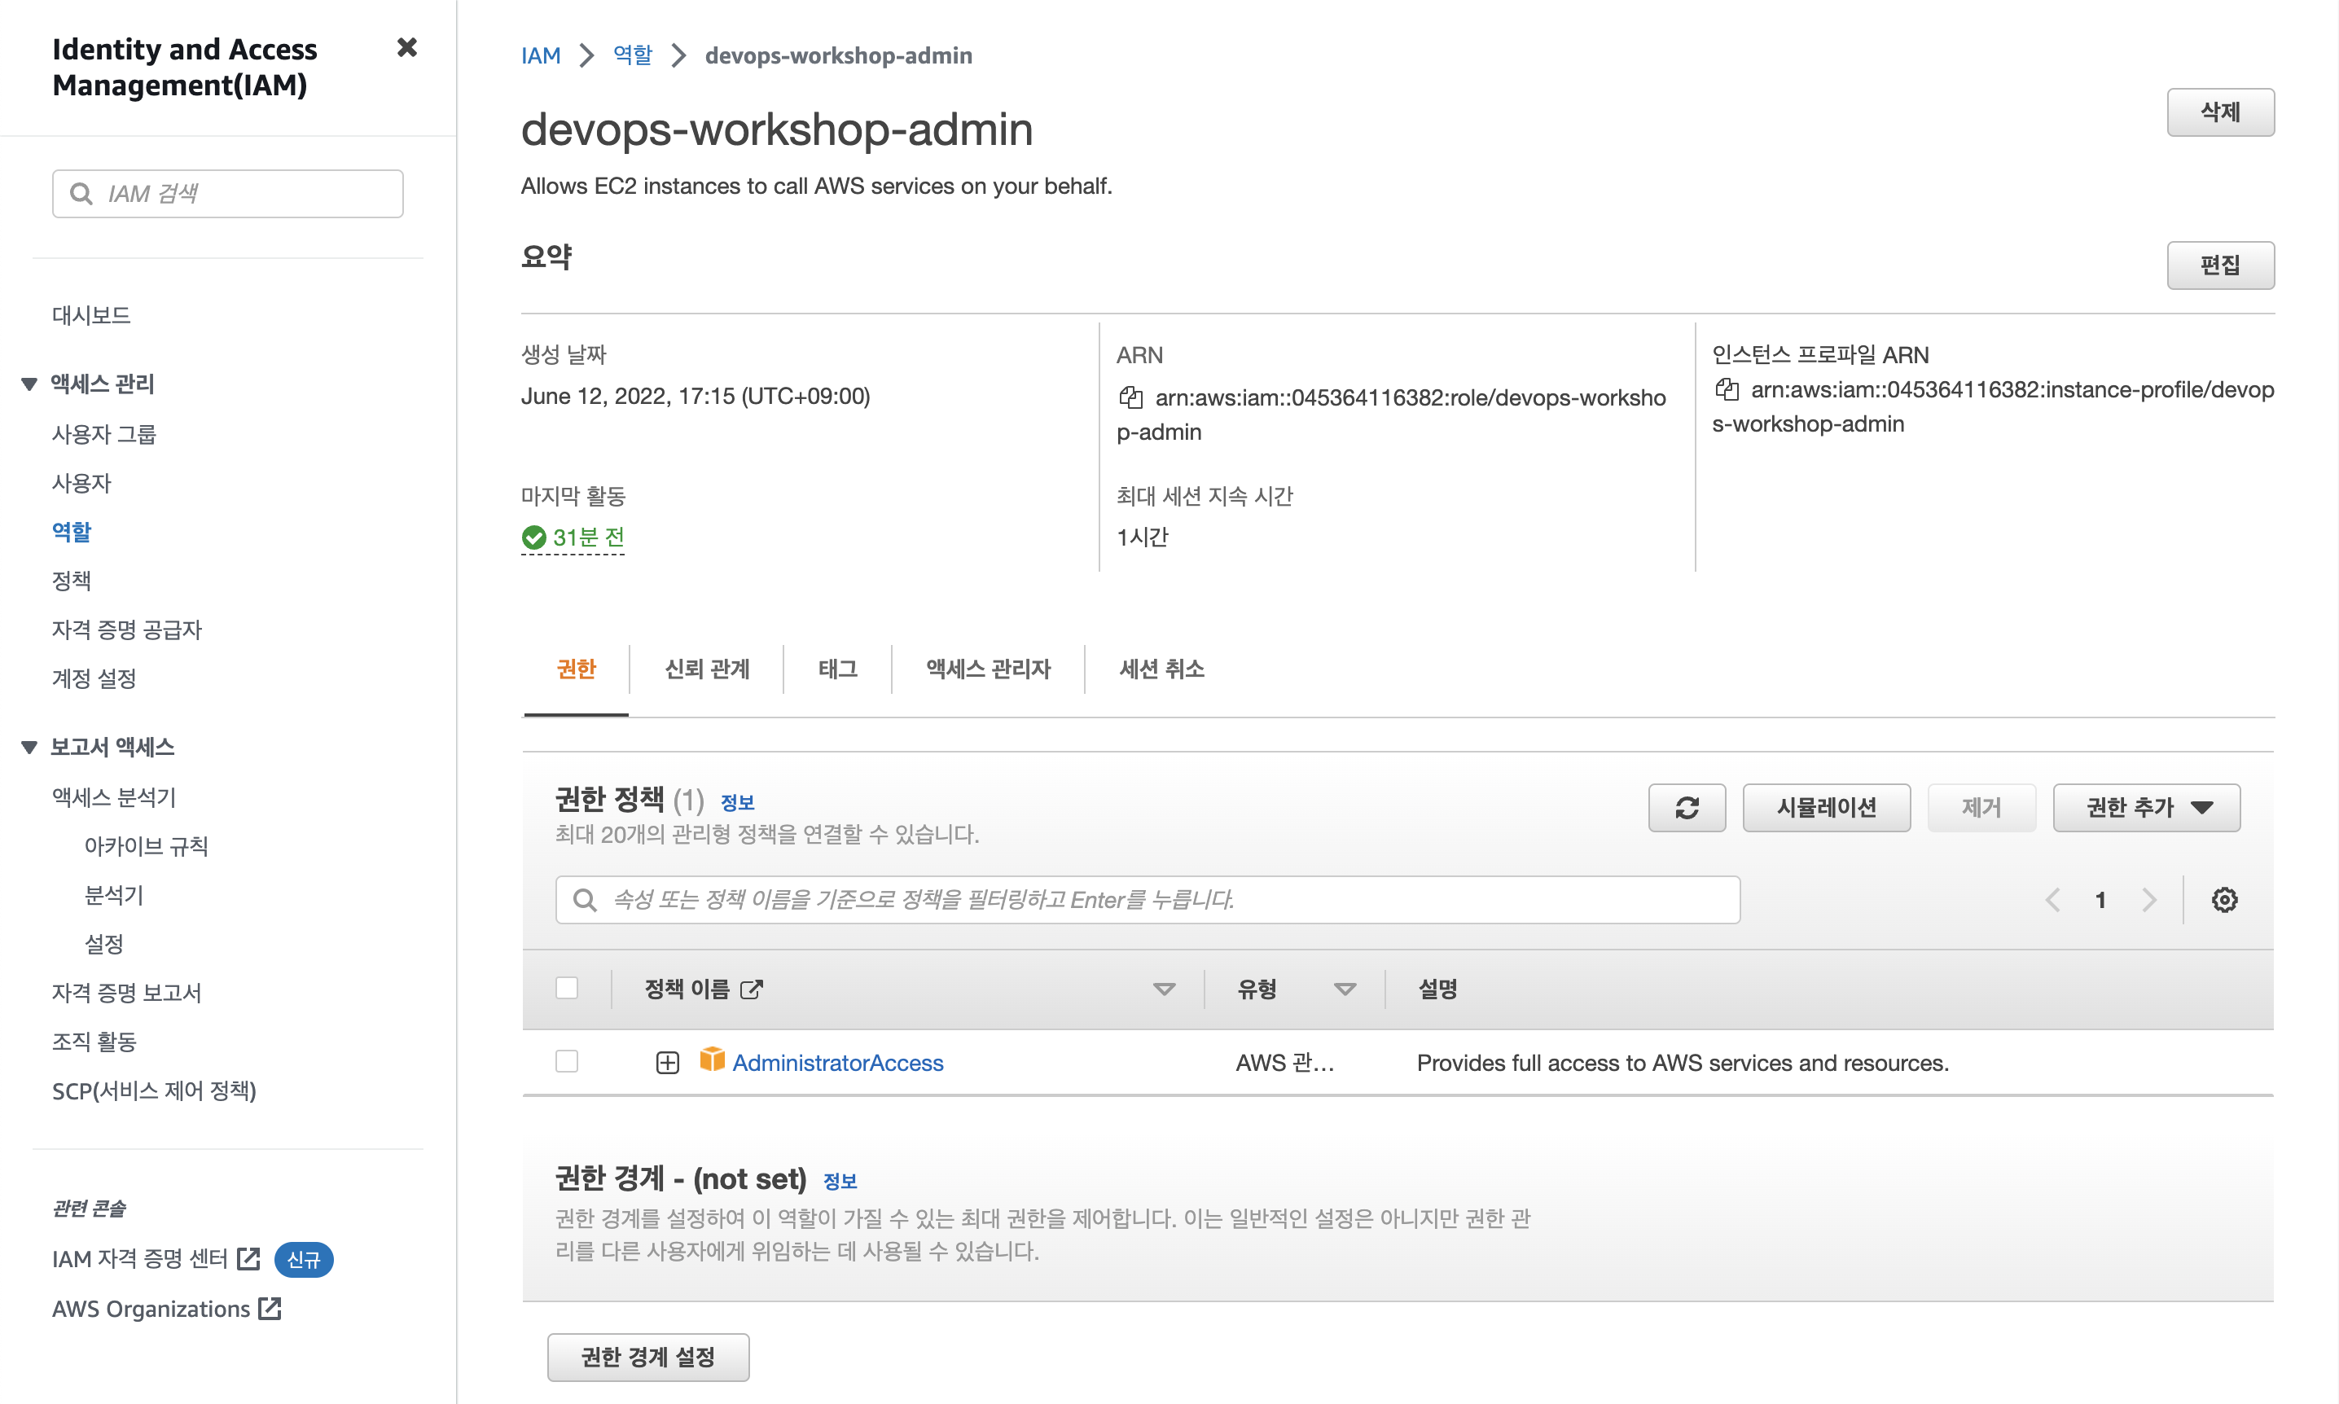Expand the AdministratorAccess policy details
2339x1404 pixels.
tap(668, 1063)
